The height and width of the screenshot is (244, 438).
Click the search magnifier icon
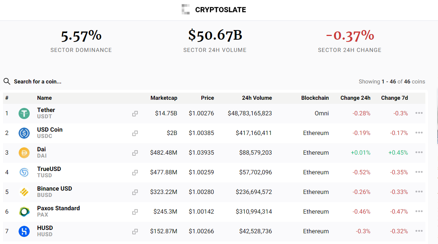(x=7, y=81)
